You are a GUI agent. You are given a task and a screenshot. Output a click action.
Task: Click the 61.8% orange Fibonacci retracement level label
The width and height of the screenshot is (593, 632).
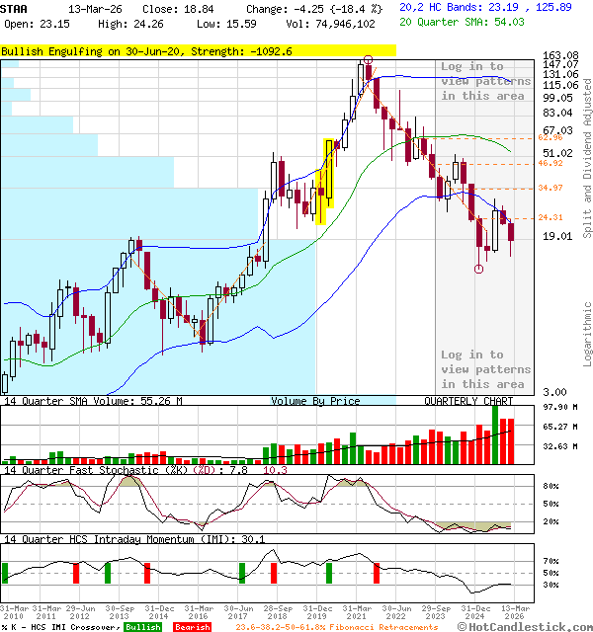click(x=524, y=138)
